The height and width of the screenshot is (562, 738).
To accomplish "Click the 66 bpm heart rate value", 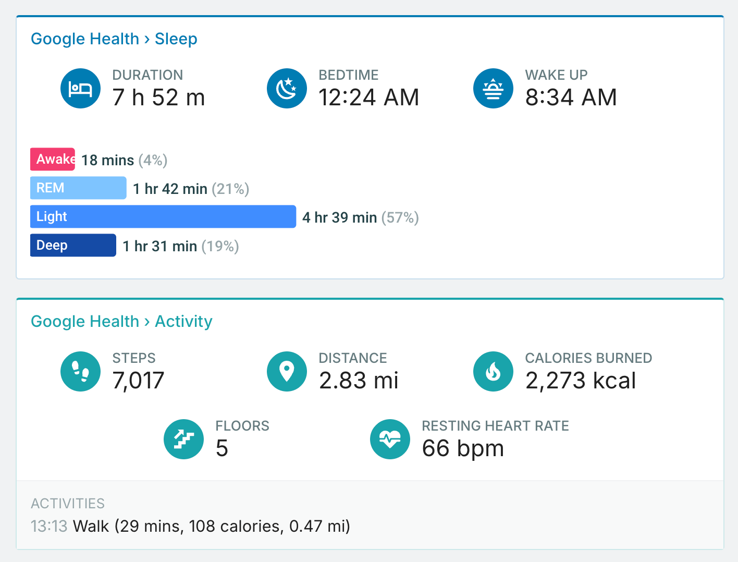I will click(463, 448).
